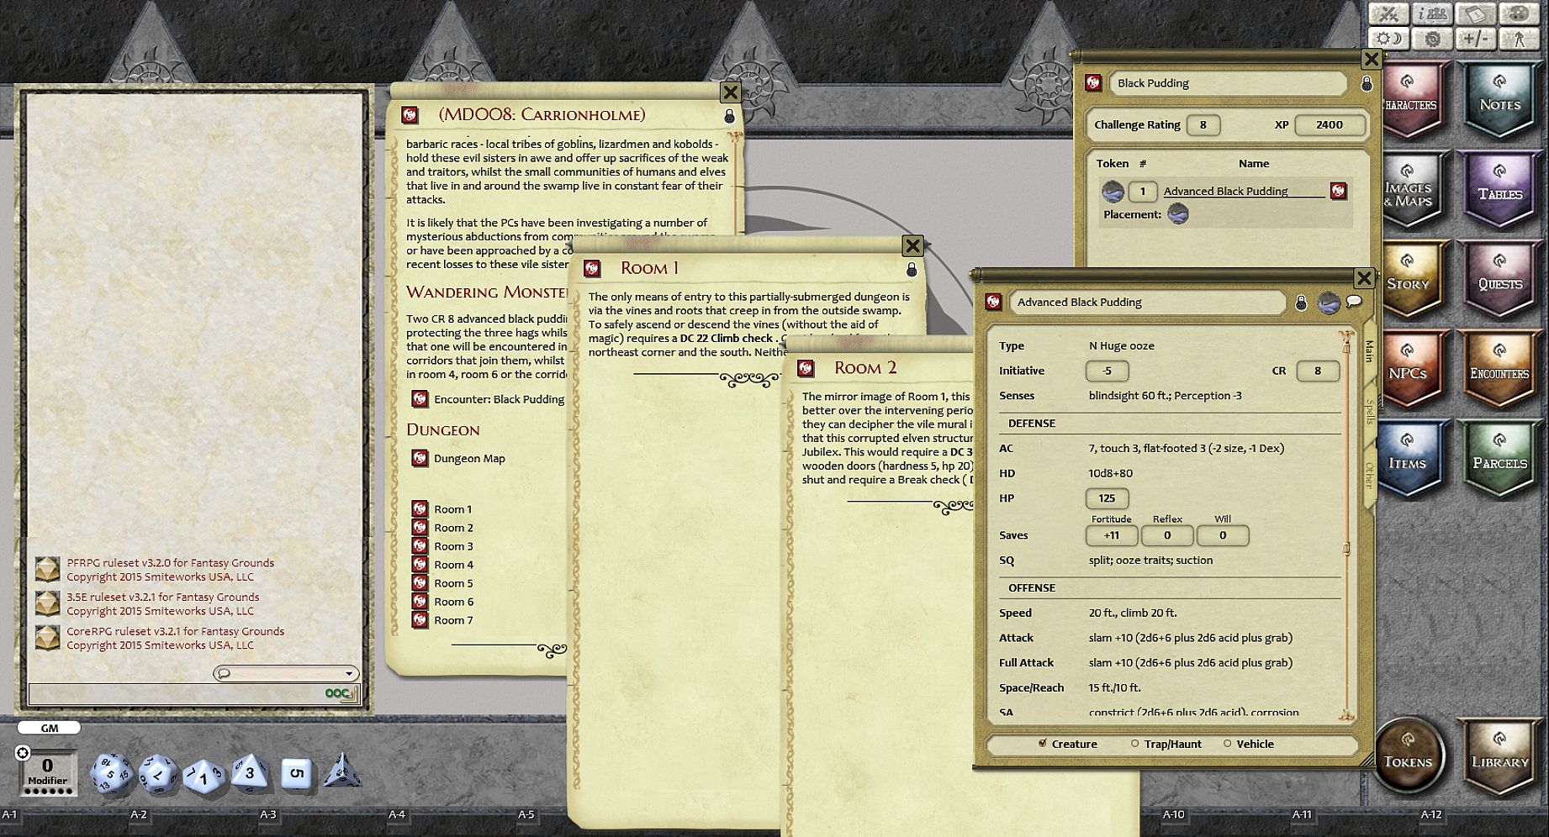Image resolution: width=1549 pixels, height=837 pixels.
Task: Toggle the sun and moon lighting button
Action: point(1388,39)
